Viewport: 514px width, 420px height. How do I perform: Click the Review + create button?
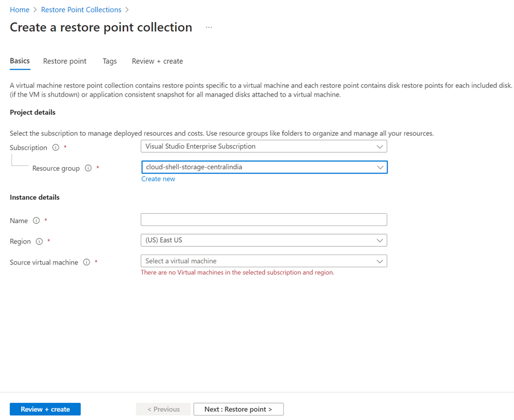click(45, 409)
